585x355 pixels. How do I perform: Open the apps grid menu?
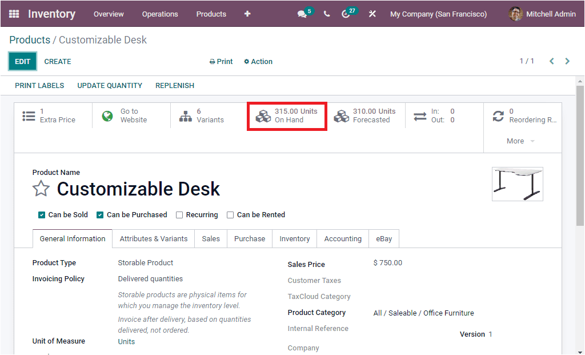tap(14, 14)
